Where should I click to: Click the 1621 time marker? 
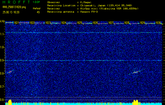[16, 23]
